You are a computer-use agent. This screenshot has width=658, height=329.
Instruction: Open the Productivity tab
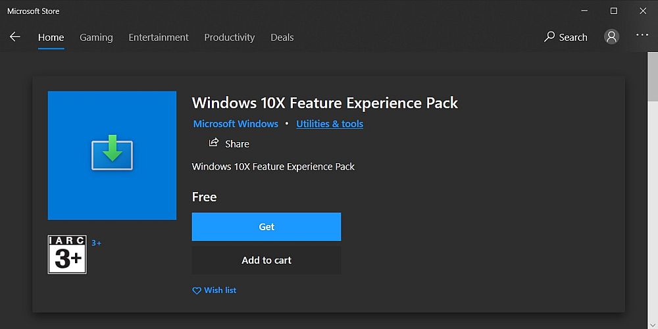[x=230, y=38]
